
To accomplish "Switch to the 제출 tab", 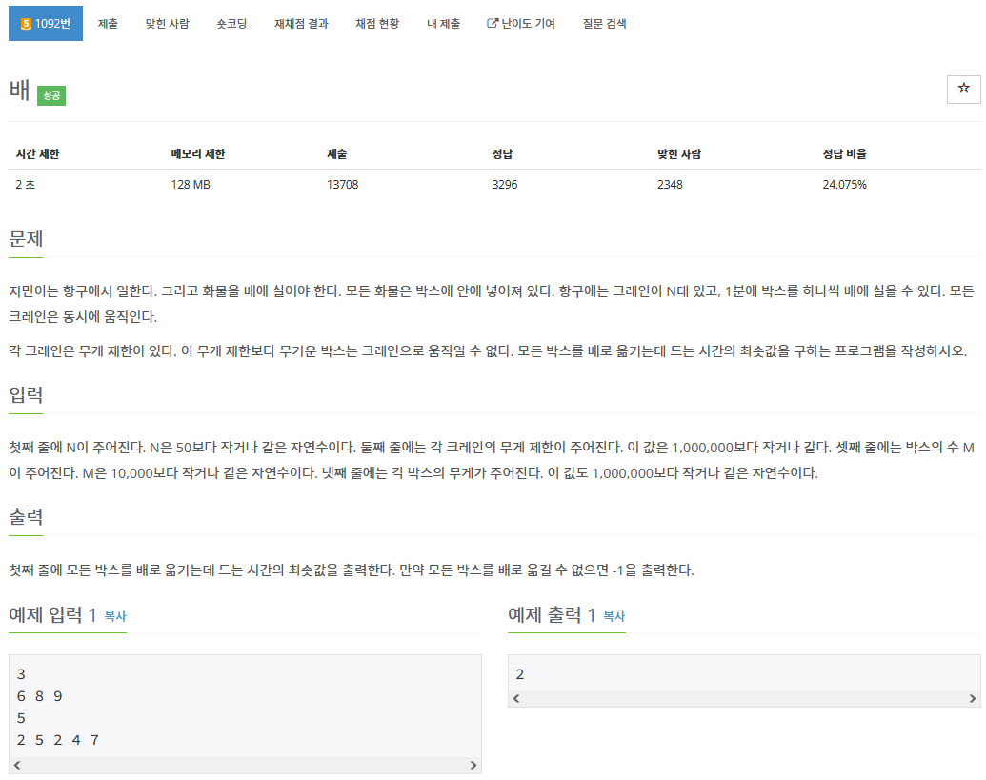I will click(108, 24).
